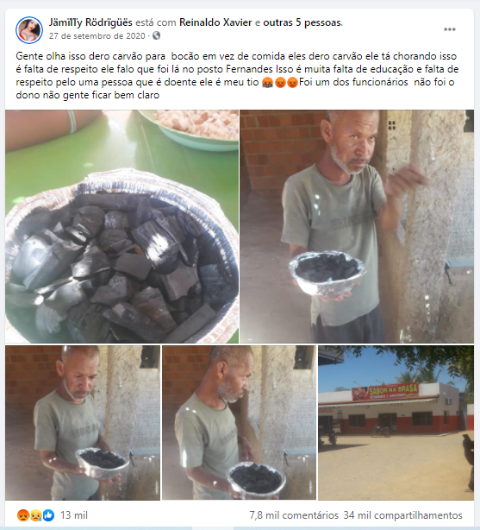Screen dimensions: 480x530
Task: Click the angry emojis in the post text
Action: click(280, 83)
